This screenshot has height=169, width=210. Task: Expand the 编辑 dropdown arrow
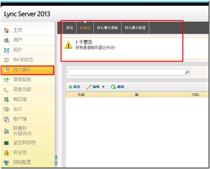[x=103, y=87]
